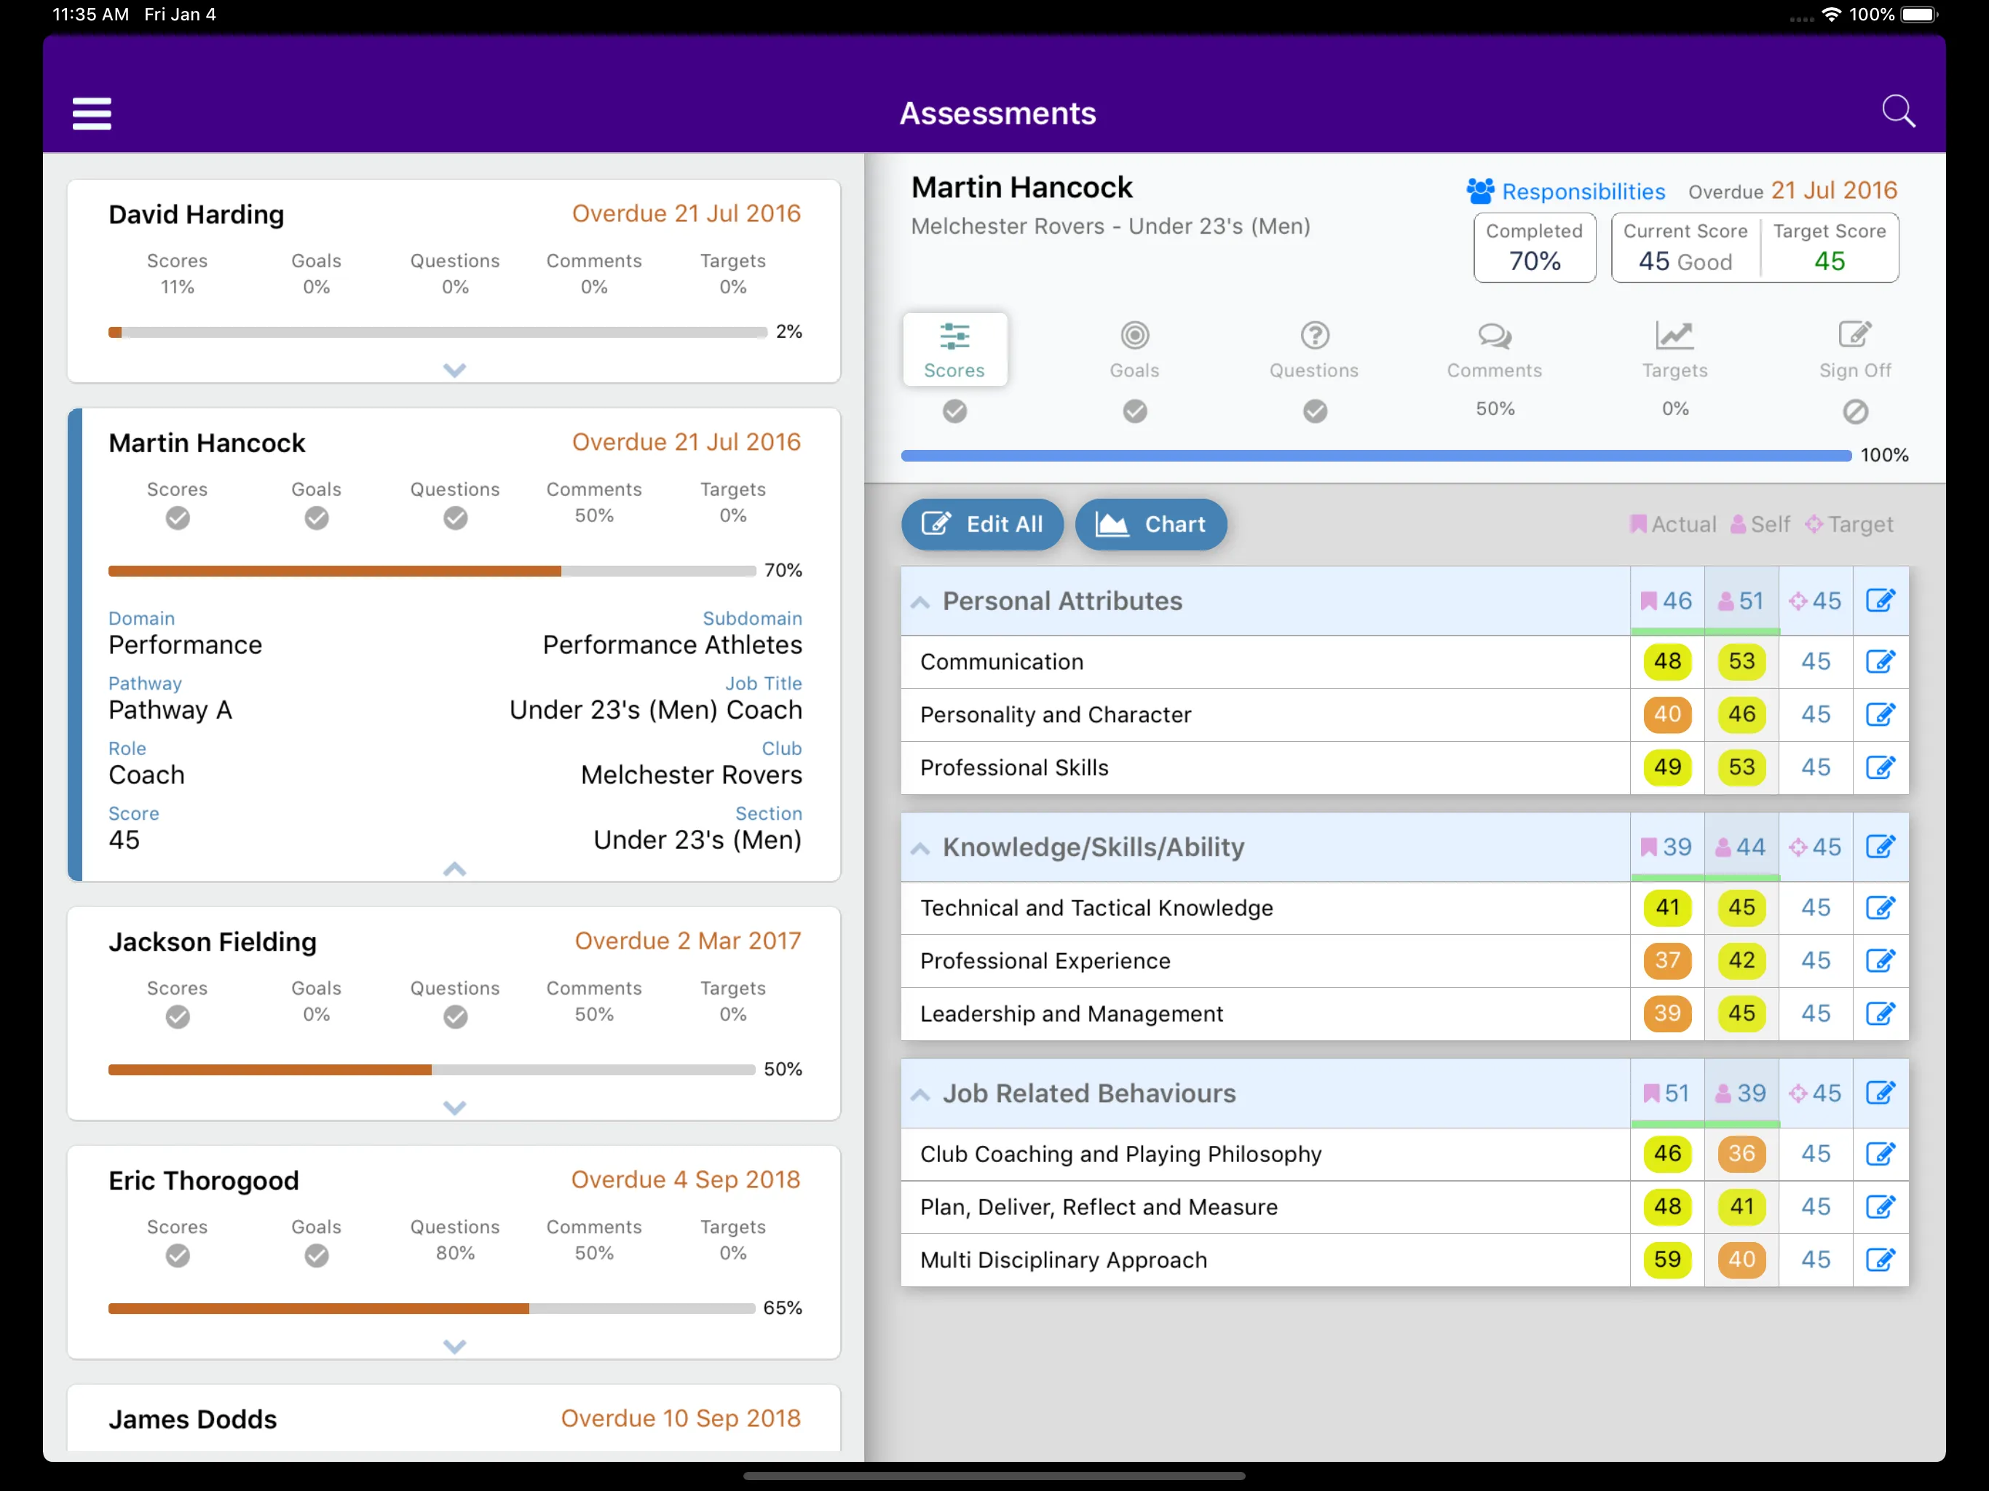Collapse the Knowledge/Skills/Ability section
This screenshot has width=1989, height=1491.
tap(920, 849)
